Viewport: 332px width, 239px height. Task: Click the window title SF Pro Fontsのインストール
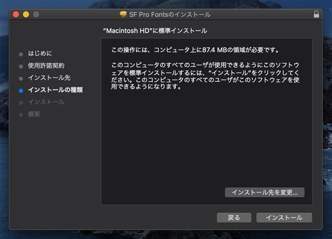point(170,14)
